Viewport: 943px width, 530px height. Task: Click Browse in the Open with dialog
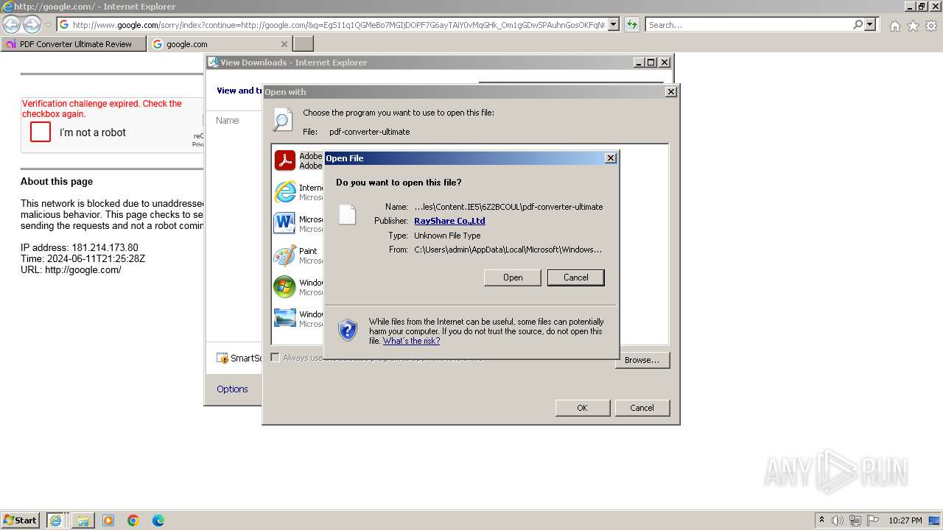pyautogui.click(x=642, y=360)
